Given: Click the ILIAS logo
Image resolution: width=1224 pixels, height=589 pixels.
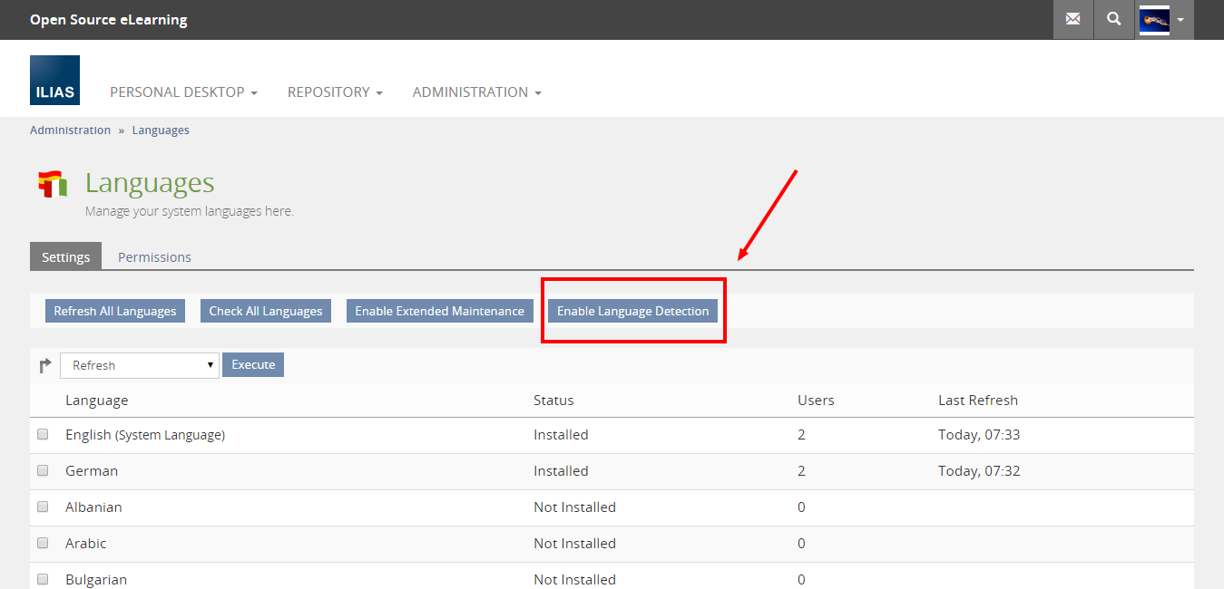Looking at the screenshot, I should coord(54,80).
